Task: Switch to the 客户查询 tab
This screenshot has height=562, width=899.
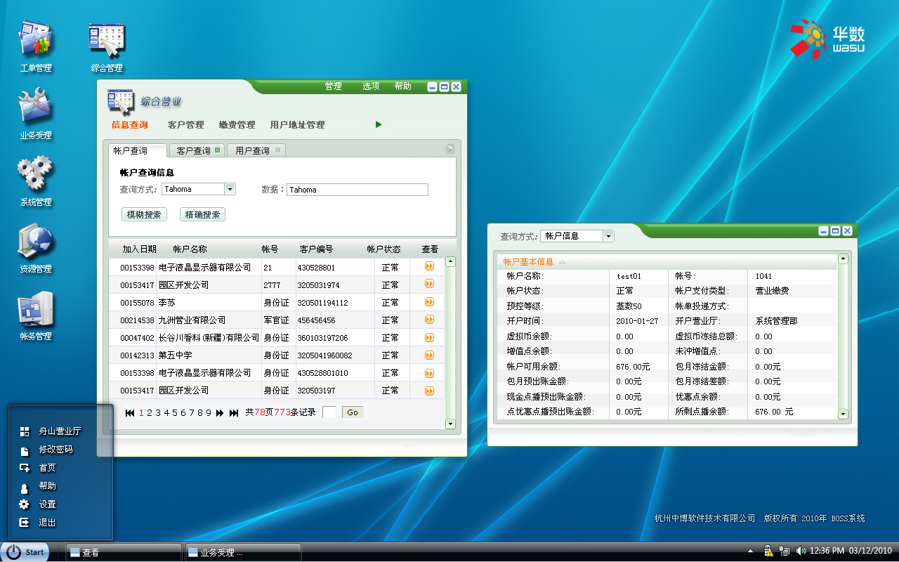Action: click(197, 150)
